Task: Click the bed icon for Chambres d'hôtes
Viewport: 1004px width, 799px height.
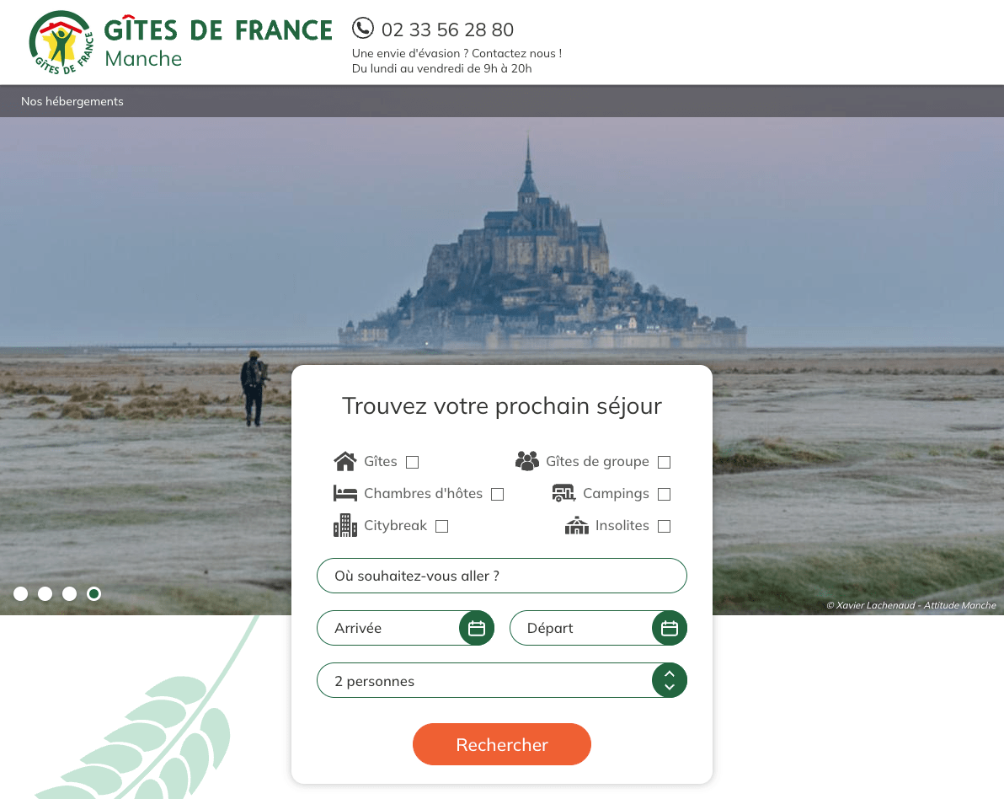Action: tap(345, 493)
